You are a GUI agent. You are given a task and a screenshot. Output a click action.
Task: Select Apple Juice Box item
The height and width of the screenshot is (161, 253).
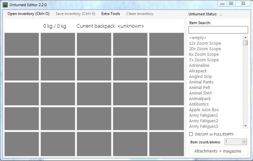click(x=204, y=110)
